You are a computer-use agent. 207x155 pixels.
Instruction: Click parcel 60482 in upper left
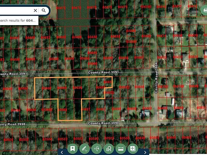click(46, 38)
